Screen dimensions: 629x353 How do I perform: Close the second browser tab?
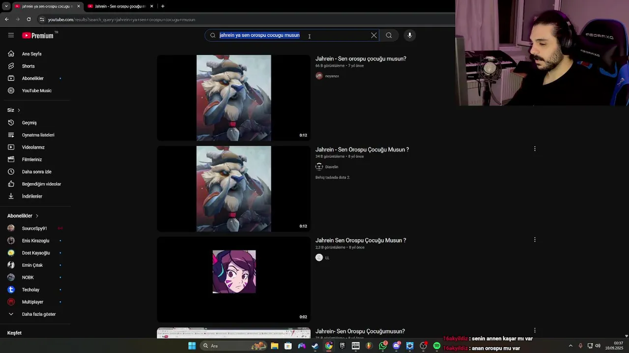coord(151,6)
